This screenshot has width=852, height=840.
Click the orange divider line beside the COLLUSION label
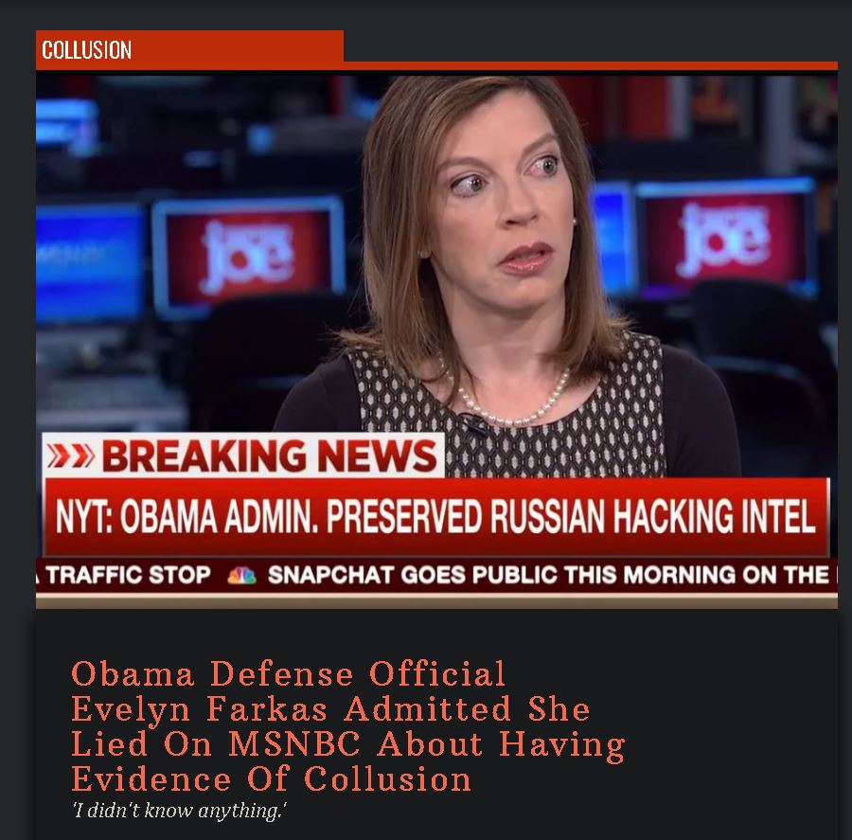click(x=591, y=65)
